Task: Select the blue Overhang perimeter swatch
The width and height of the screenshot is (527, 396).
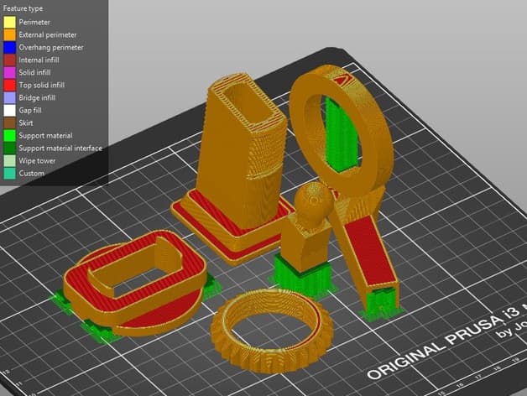Action: point(9,47)
